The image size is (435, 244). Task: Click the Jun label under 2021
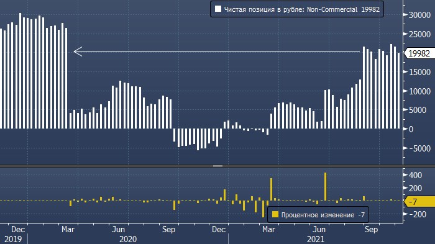[319, 230]
